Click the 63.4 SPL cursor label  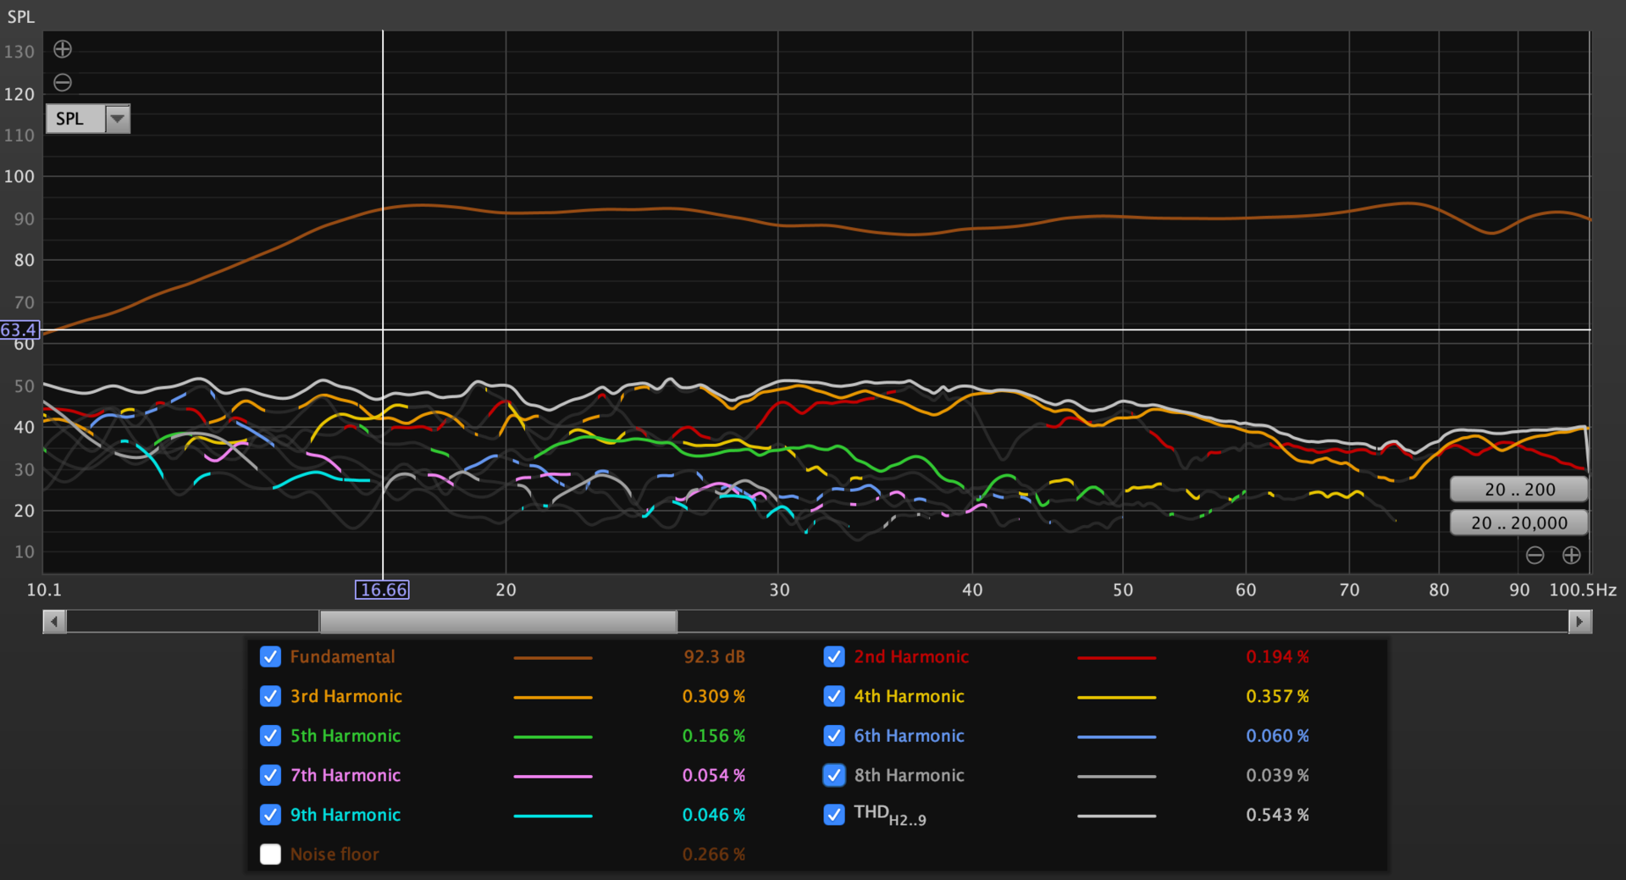(19, 329)
